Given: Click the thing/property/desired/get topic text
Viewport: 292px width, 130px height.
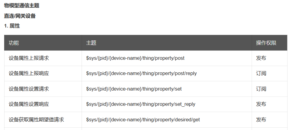Looking at the screenshot, I should [x=143, y=120].
